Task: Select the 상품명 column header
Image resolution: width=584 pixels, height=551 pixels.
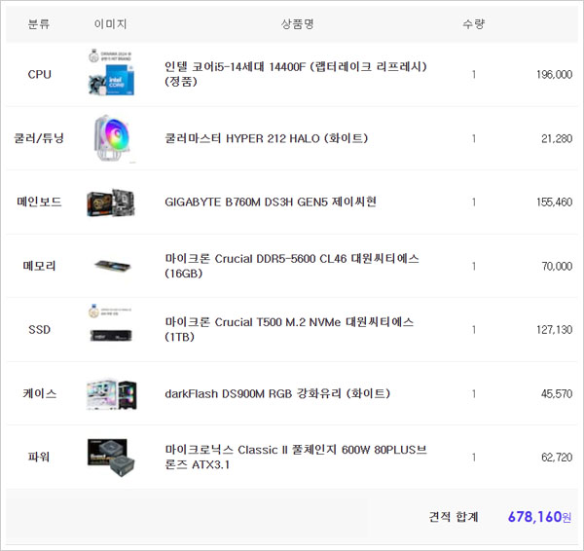Action: [297, 23]
